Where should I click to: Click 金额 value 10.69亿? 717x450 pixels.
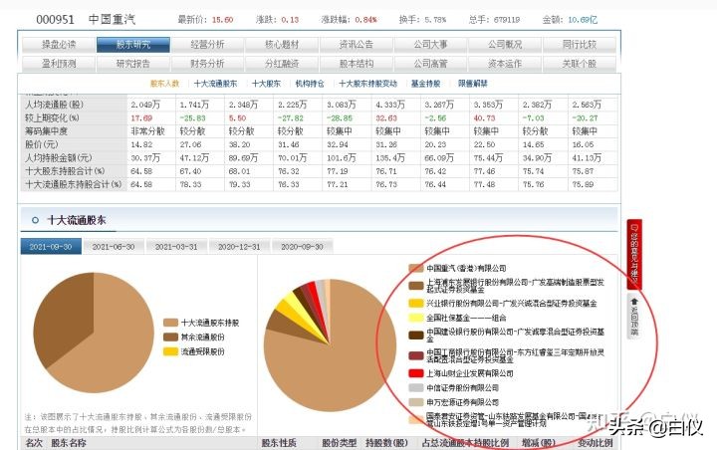coord(583,20)
